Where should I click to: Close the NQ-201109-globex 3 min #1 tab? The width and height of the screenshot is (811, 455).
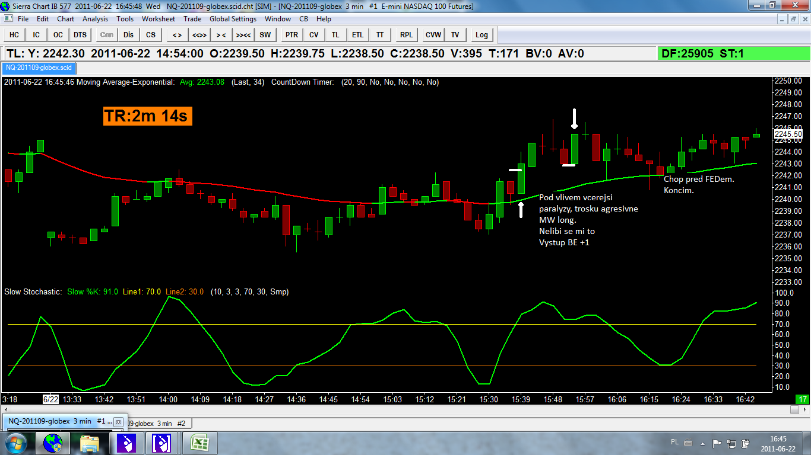[118, 422]
